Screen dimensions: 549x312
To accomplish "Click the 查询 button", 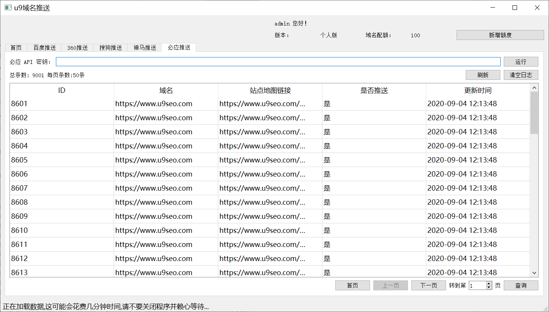I will pyautogui.click(x=521, y=285).
